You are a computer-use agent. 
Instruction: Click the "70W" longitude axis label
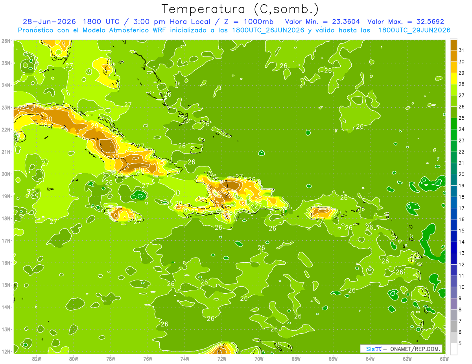tap(259, 359)
